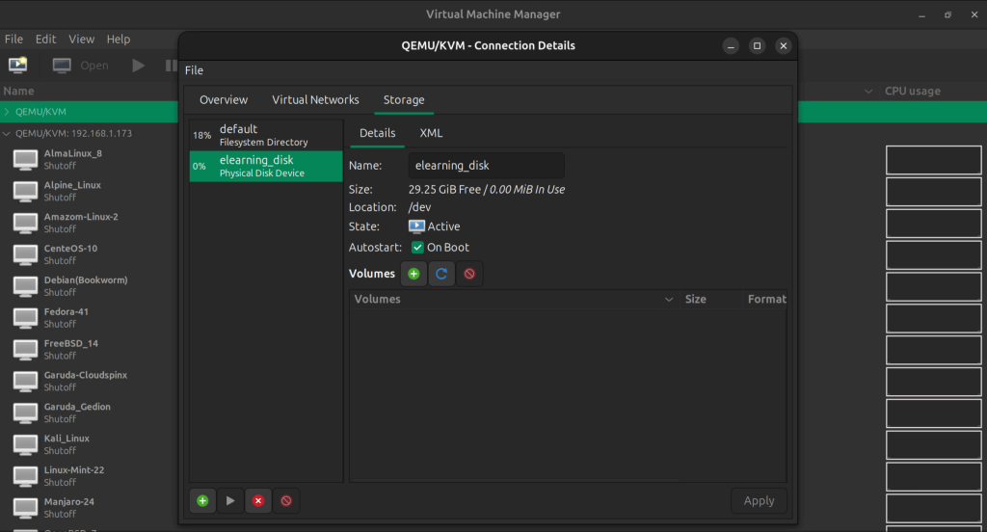Switch to the Virtual Networks tab
The width and height of the screenshot is (987, 532).
click(315, 100)
